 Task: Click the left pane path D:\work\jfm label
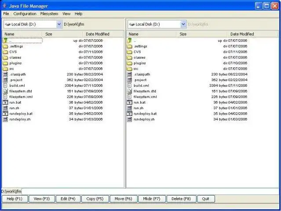coord(74,24)
